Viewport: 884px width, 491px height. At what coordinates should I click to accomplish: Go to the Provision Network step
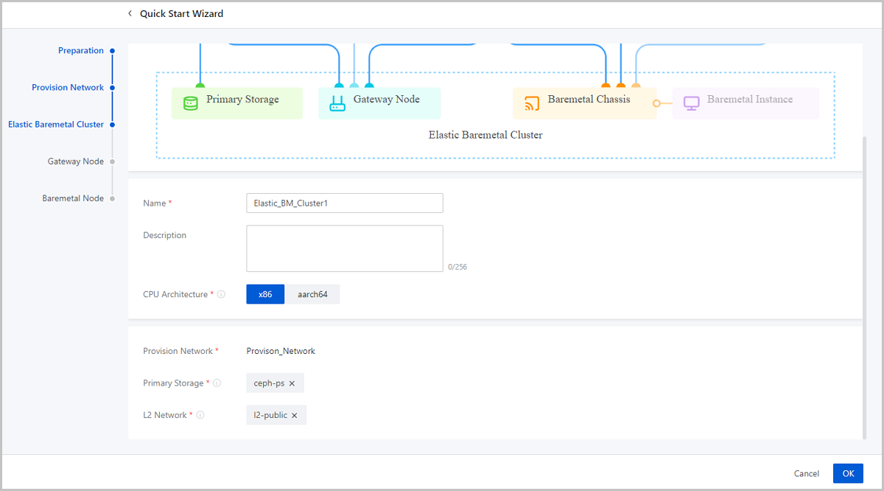point(68,88)
